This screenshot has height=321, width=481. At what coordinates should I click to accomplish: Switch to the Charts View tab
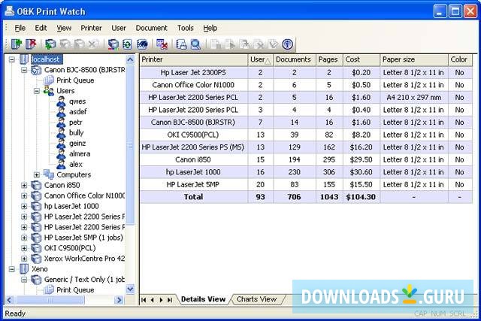(256, 299)
